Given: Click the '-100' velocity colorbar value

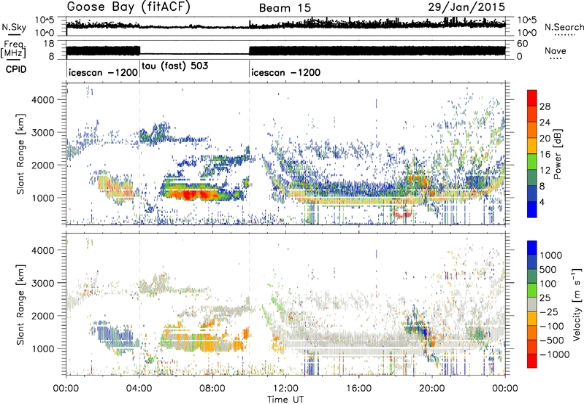Looking at the screenshot, I should 552,326.
